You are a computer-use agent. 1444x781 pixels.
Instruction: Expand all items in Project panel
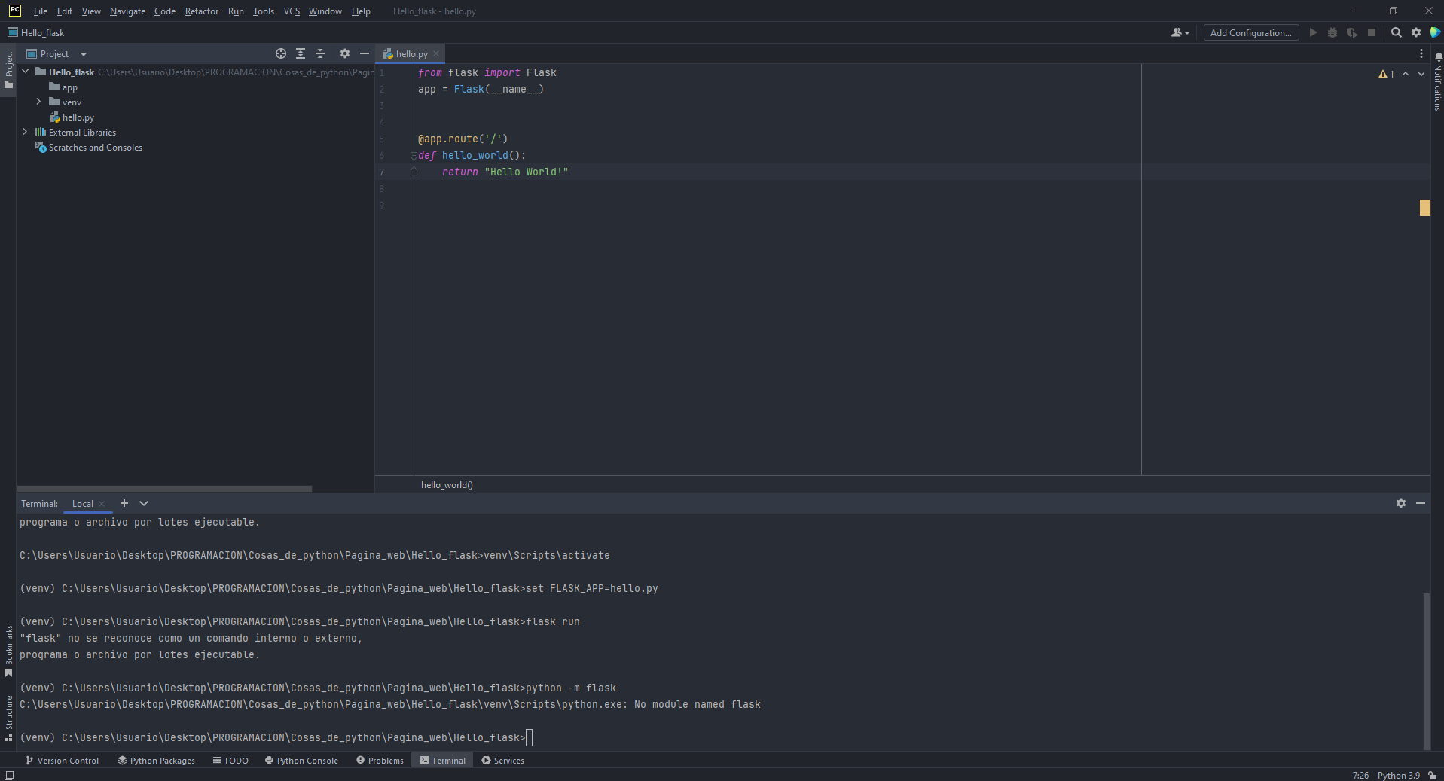(301, 53)
